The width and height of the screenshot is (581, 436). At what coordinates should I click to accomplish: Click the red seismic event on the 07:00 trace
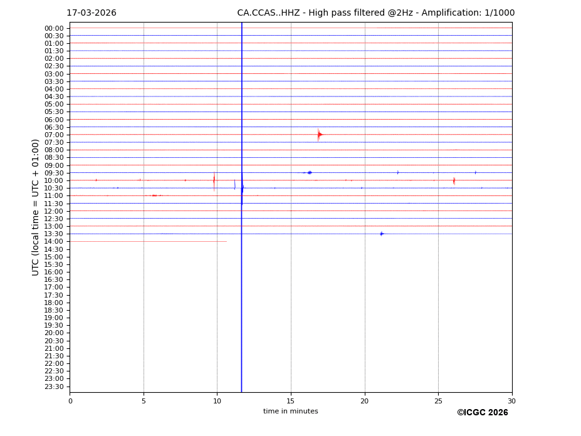pos(319,135)
